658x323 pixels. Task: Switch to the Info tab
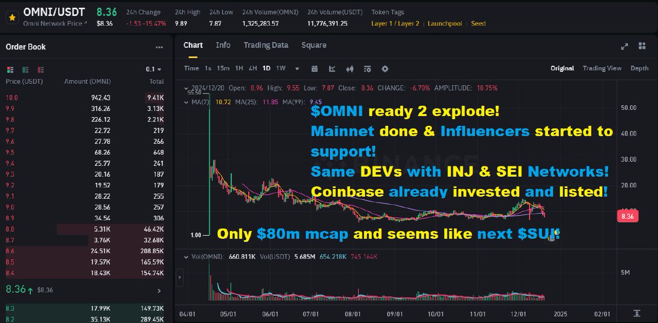pos(223,45)
